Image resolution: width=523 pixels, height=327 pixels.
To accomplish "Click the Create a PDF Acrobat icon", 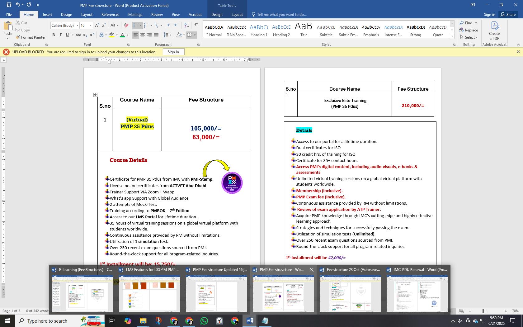I will (x=494, y=31).
